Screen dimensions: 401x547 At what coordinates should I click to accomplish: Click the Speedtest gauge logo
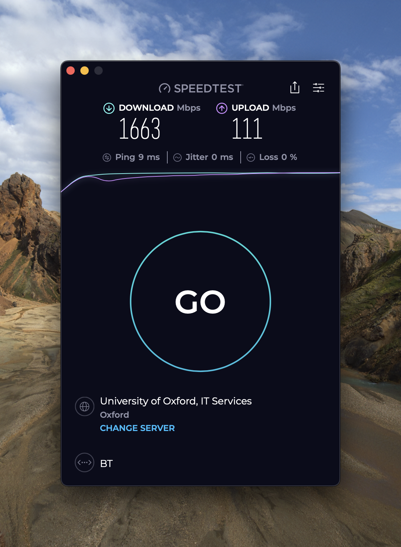coord(165,88)
